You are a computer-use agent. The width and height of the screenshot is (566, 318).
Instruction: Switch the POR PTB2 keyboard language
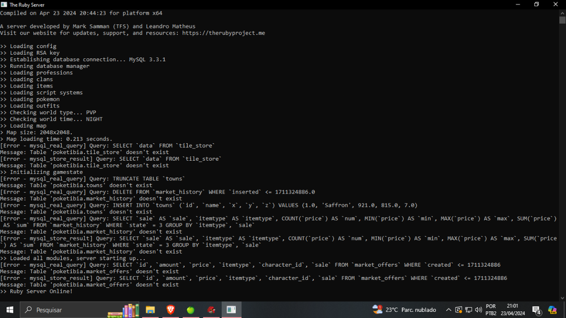point(491,310)
